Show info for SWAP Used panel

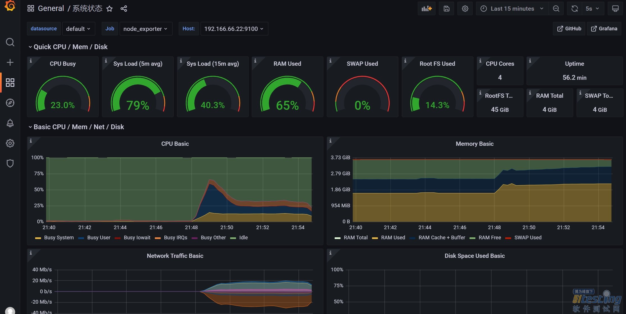[330, 61]
